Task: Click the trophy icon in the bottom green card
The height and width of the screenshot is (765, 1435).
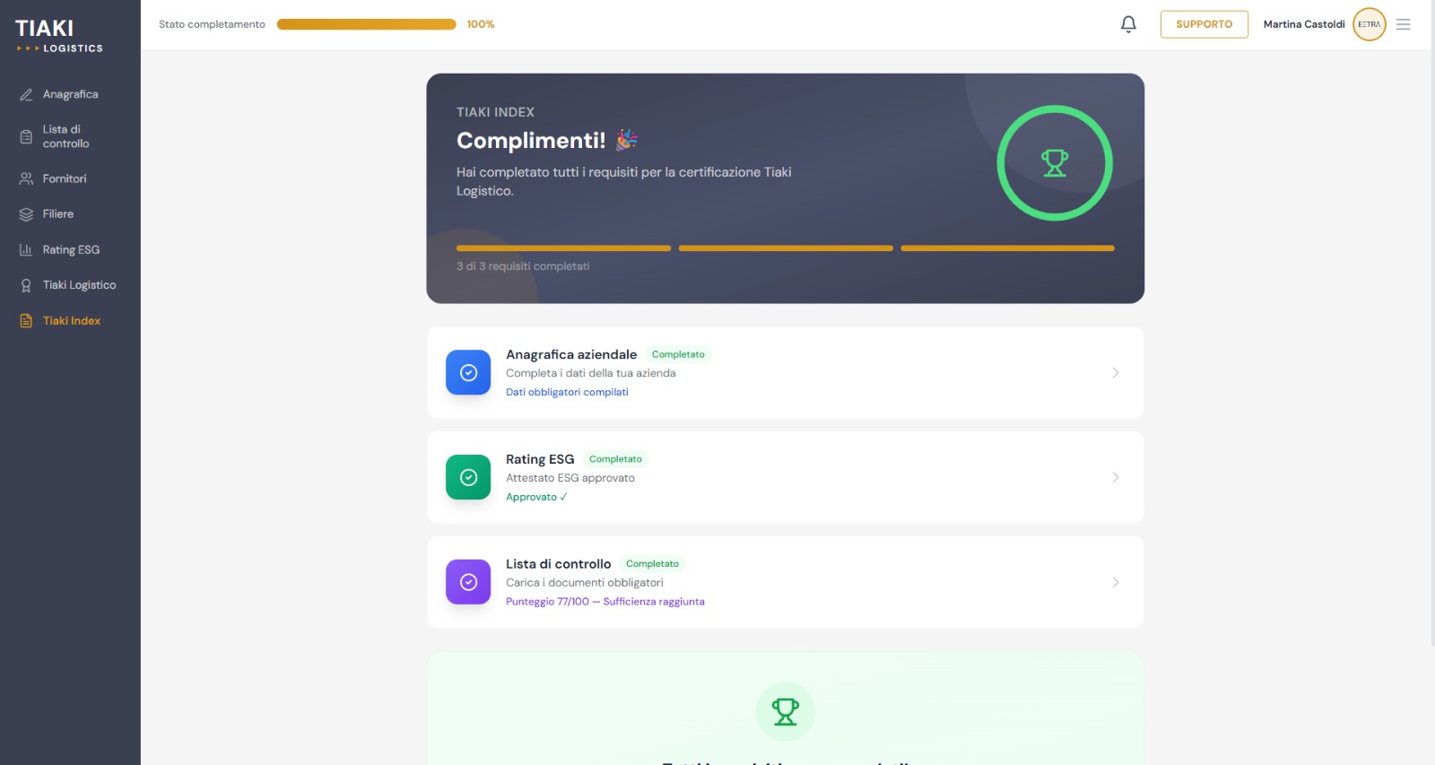Action: 786,712
